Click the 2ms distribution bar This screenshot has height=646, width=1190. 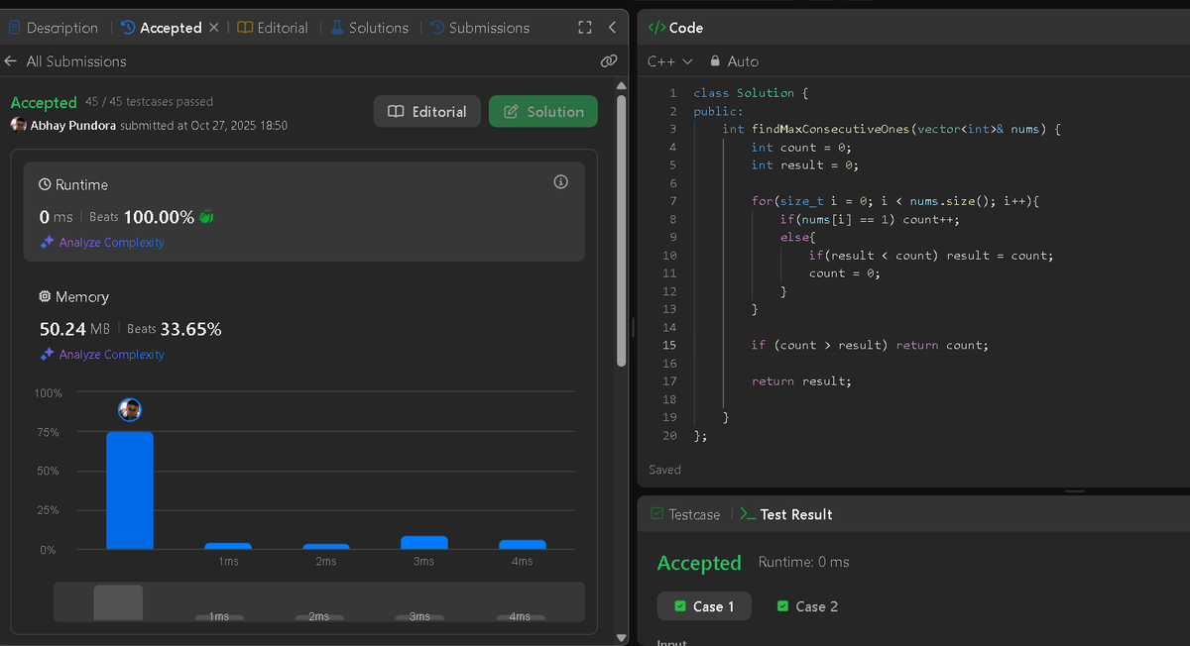326,546
